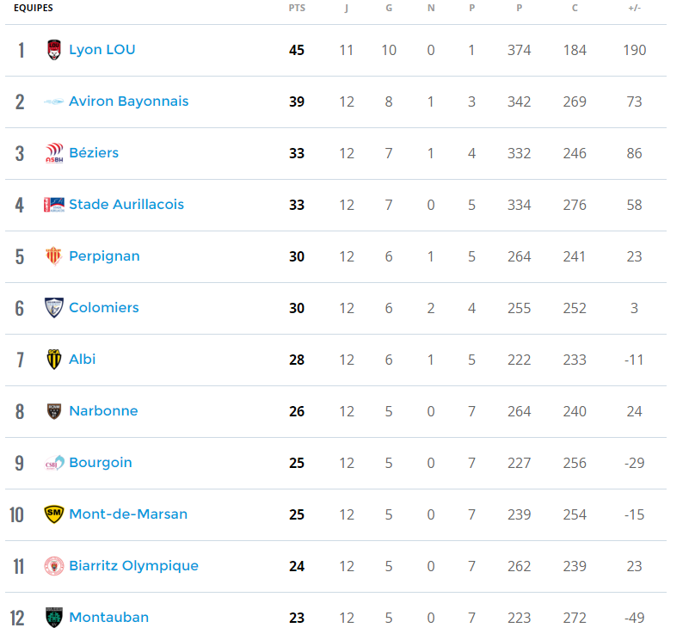Image resolution: width=695 pixels, height=634 pixels.
Task: Open the Mont-de-Marsan team link
Action: [x=128, y=514]
